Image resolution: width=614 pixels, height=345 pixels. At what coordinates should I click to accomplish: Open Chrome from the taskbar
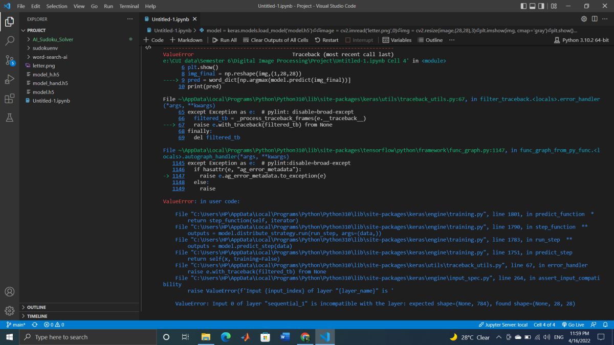[x=305, y=337]
